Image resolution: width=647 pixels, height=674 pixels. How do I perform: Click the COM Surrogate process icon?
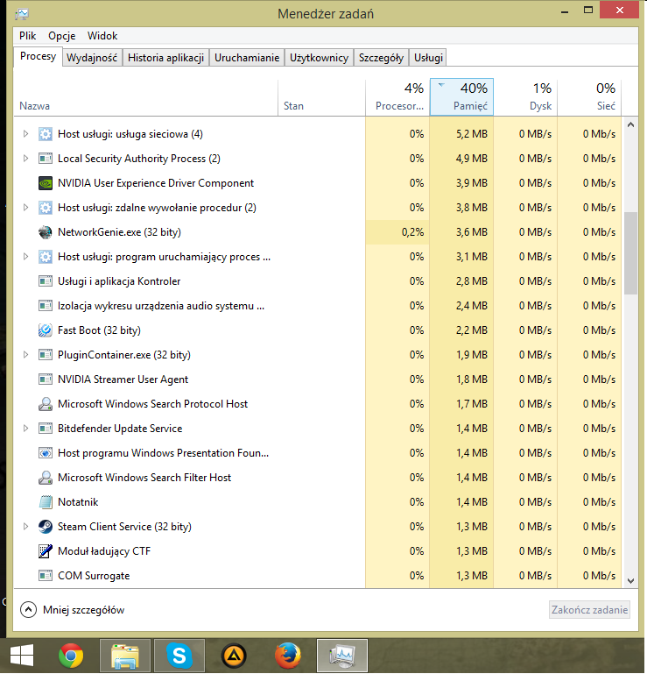pyautogui.click(x=46, y=576)
